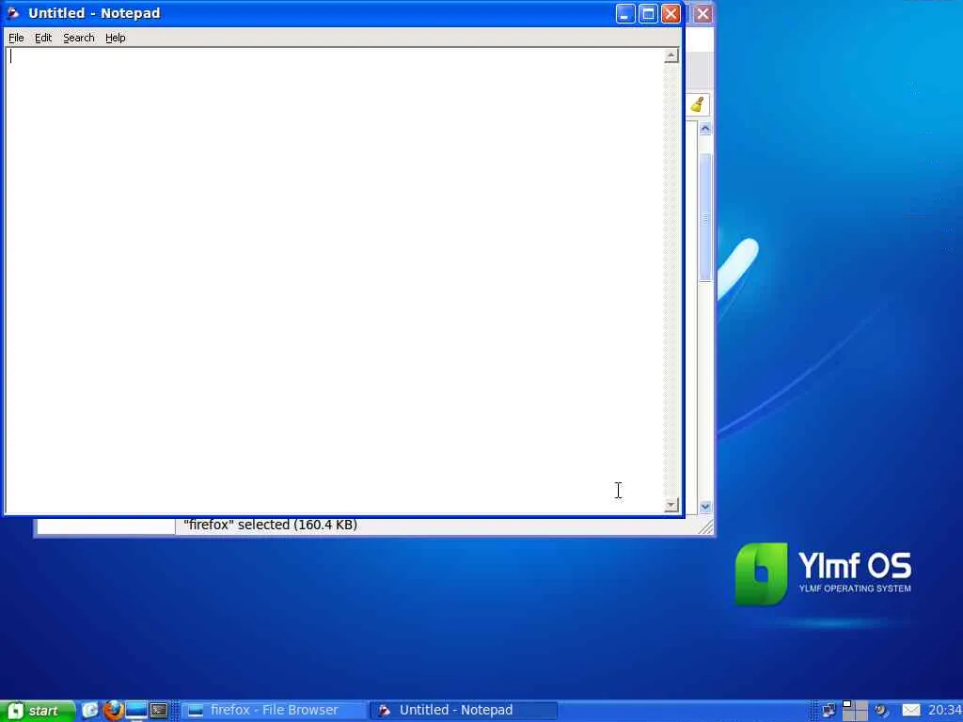Click the Notepad app icon in title bar

[13, 13]
